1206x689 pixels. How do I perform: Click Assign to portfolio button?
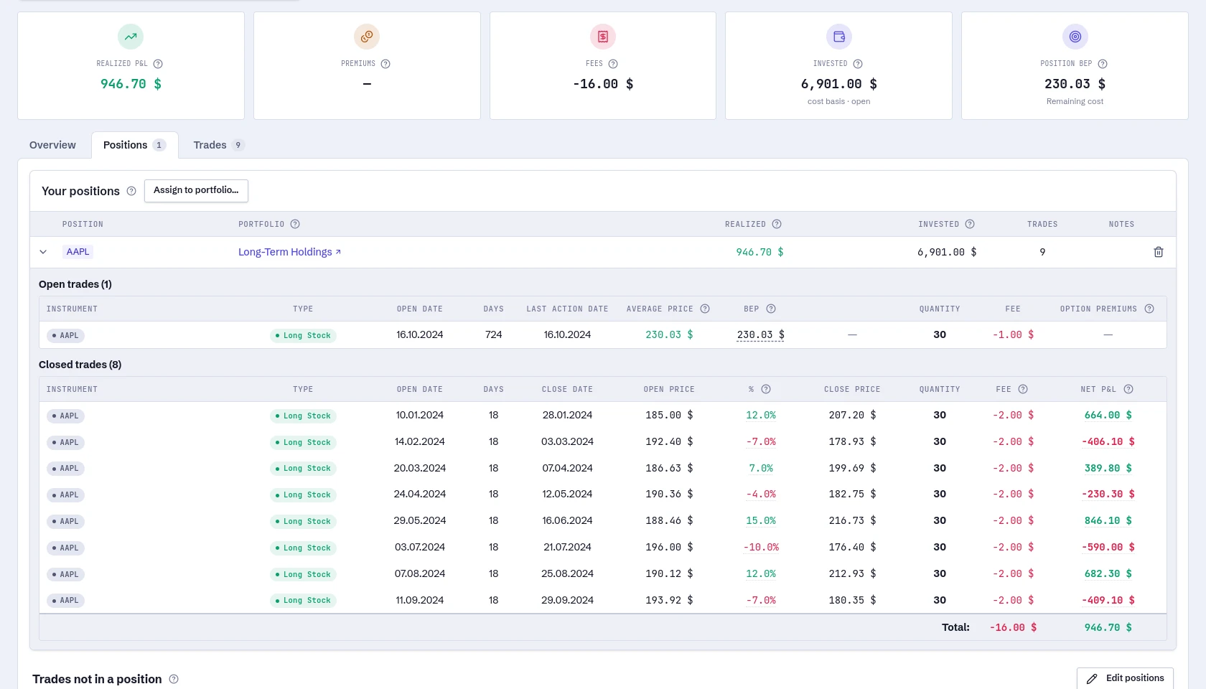196,190
